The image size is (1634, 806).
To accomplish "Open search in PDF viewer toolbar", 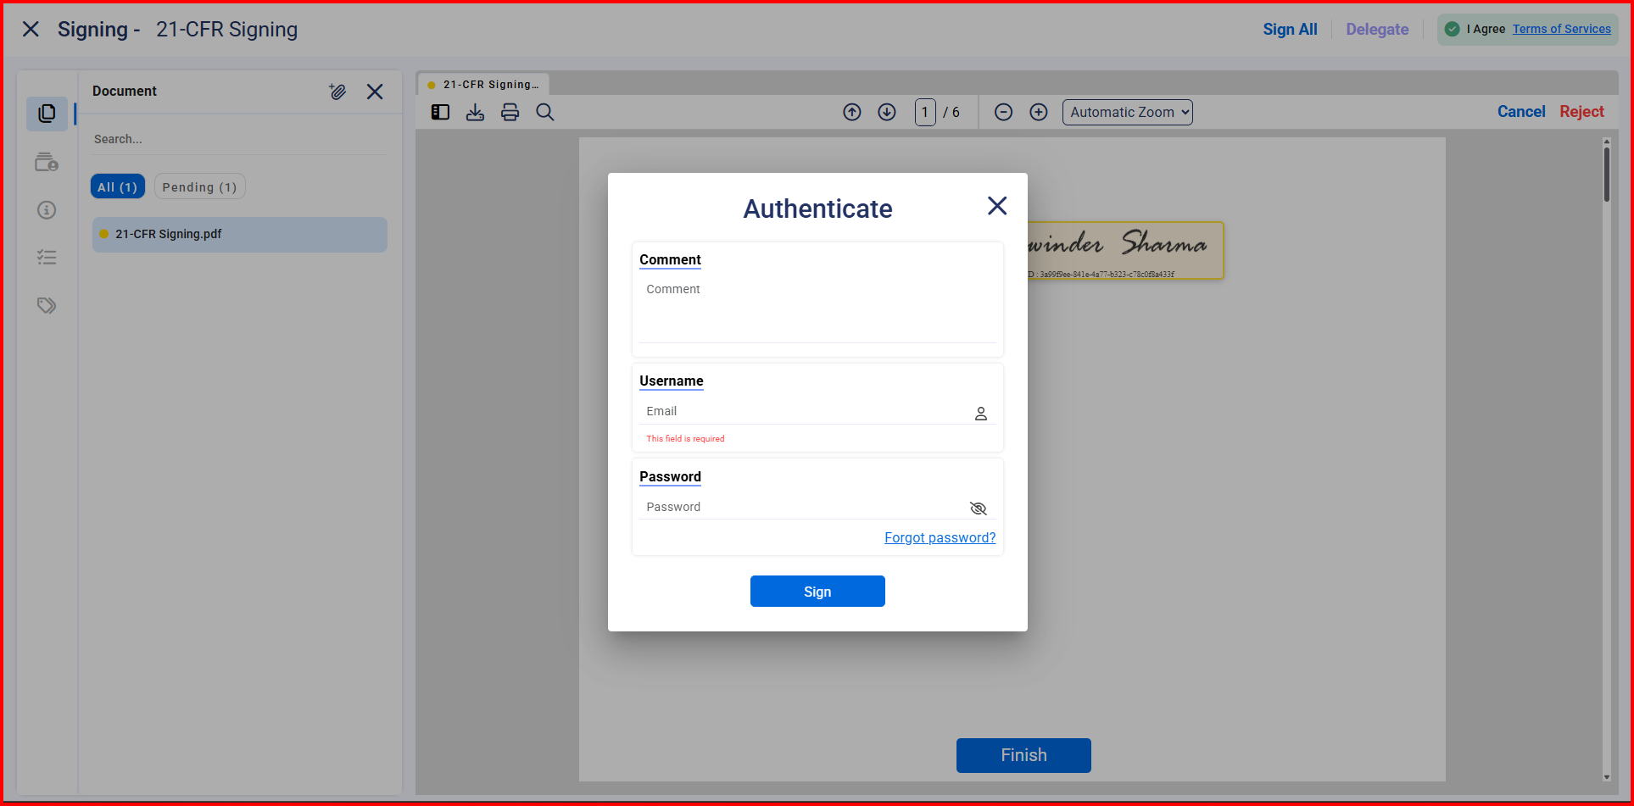I will (x=545, y=112).
